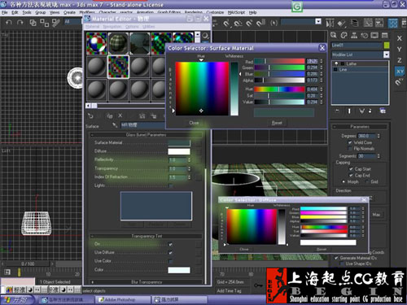Toggle the Cap End checkbox

tap(351, 176)
